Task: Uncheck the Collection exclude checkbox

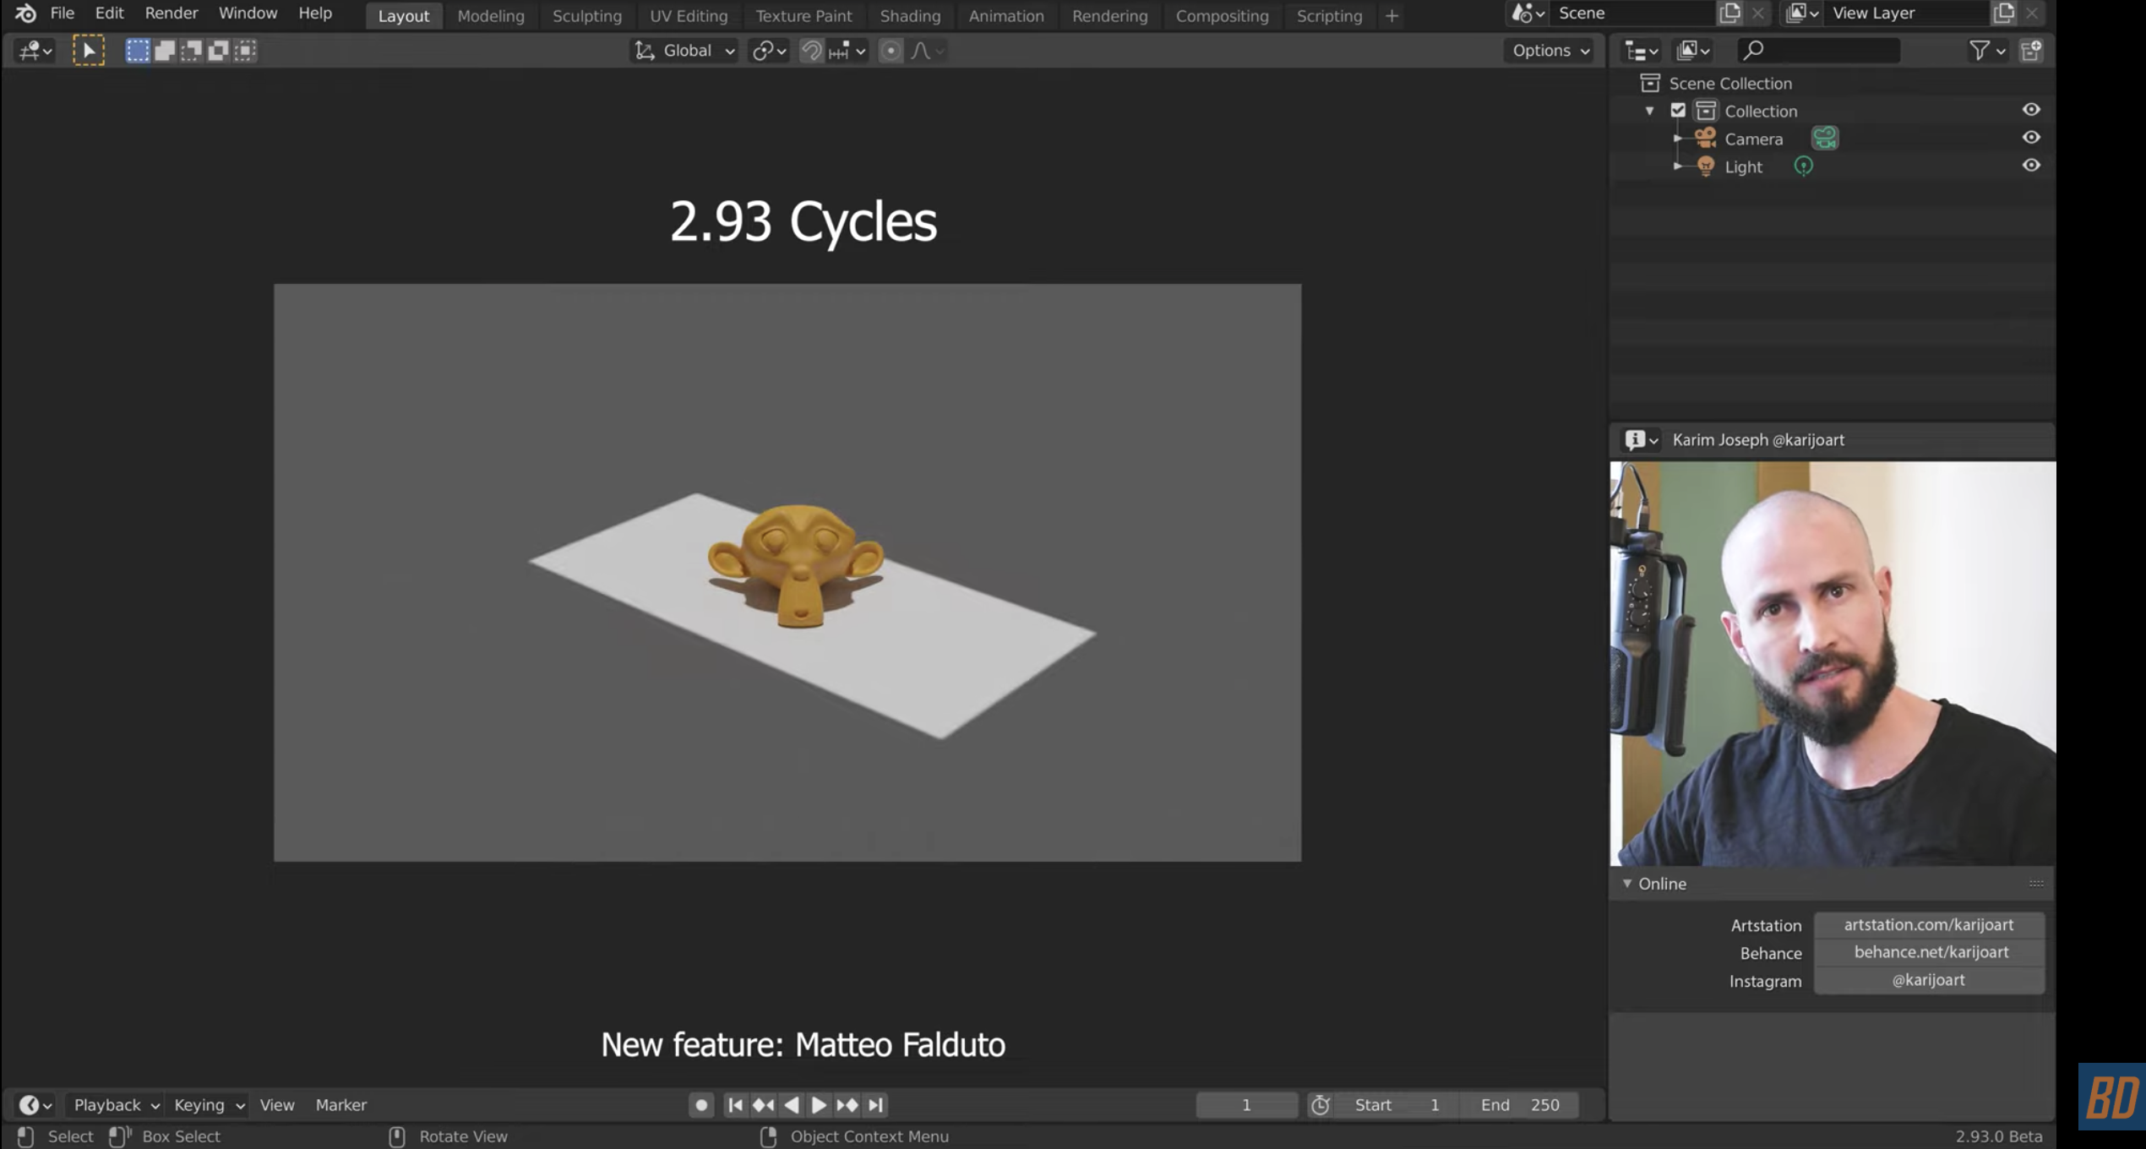Action: [1678, 111]
